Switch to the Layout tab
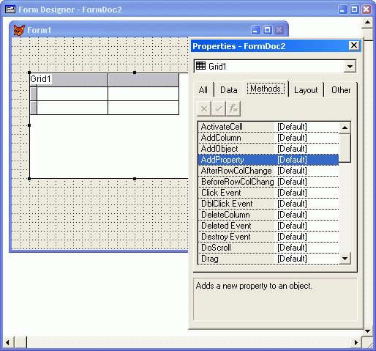Image resolution: width=376 pixels, height=351 pixels. tap(306, 90)
